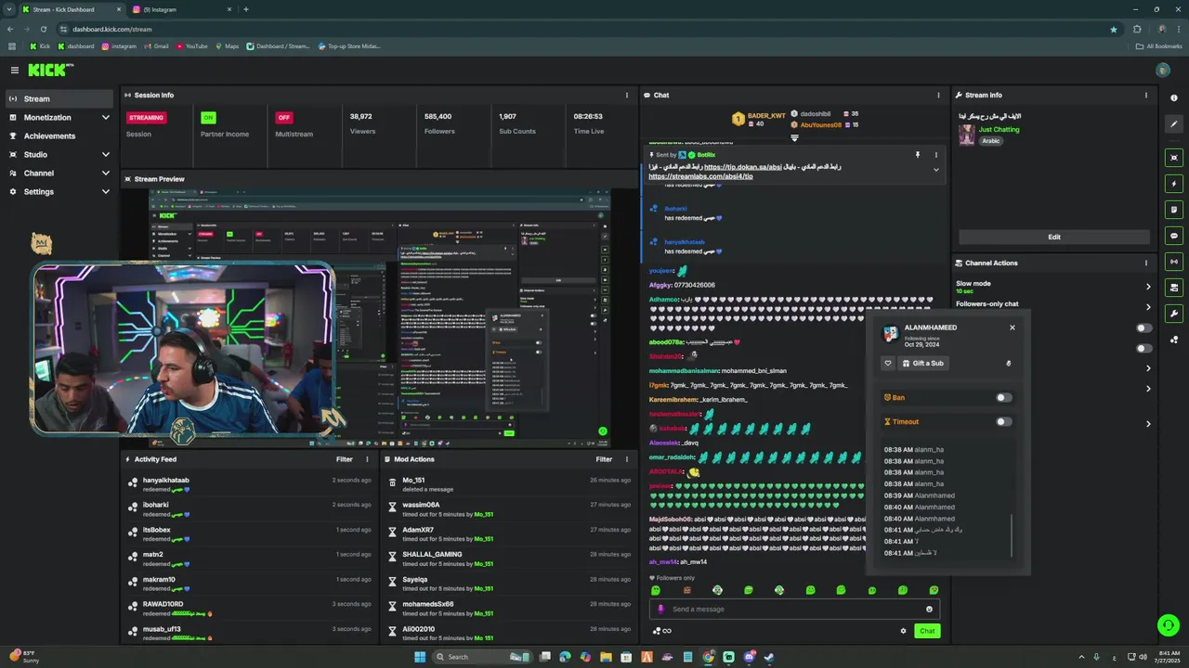The width and height of the screenshot is (1189, 668).
Task: Click the Stream Preview video thumbnail
Action: pos(380,318)
